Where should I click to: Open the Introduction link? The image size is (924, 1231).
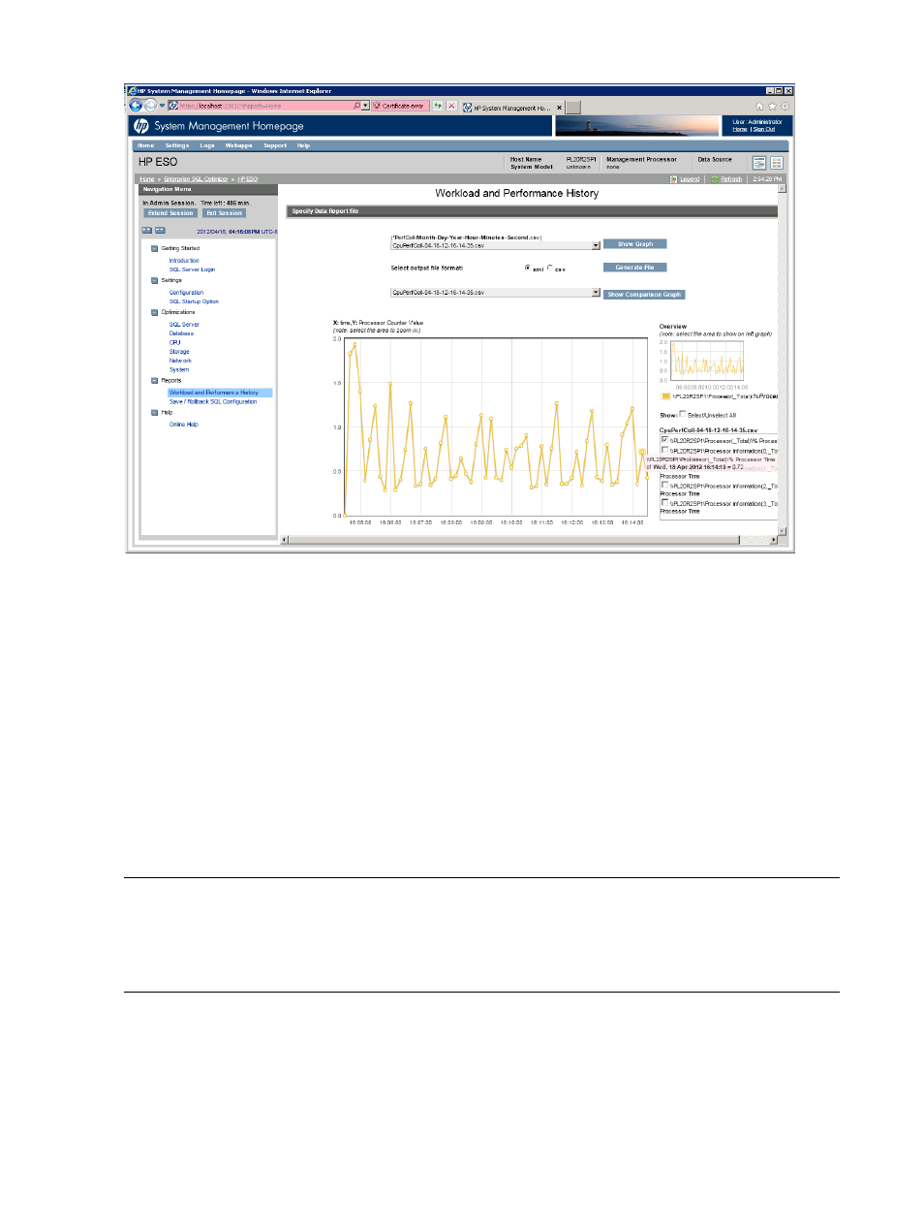coord(184,261)
